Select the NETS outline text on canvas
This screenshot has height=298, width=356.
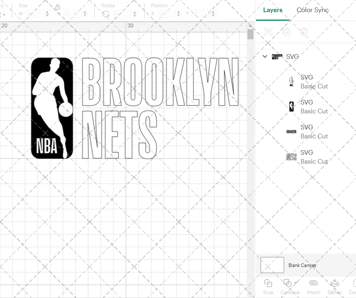click(119, 135)
